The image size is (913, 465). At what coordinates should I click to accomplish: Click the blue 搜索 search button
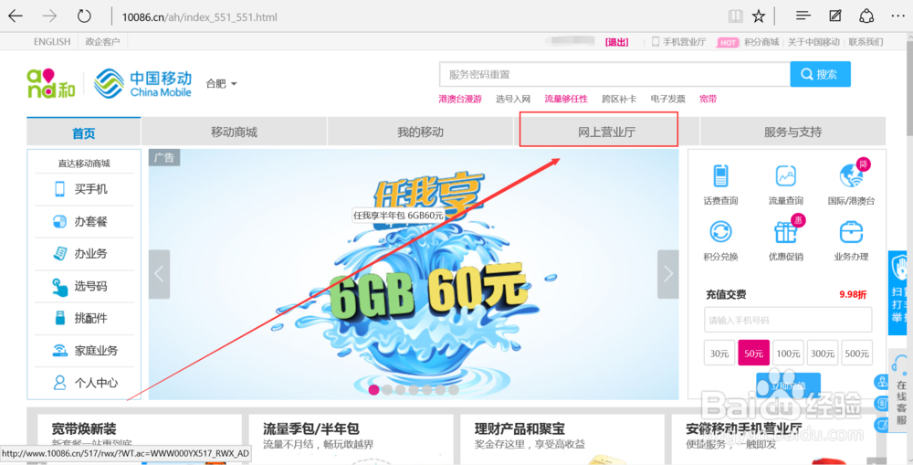(x=820, y=74)
